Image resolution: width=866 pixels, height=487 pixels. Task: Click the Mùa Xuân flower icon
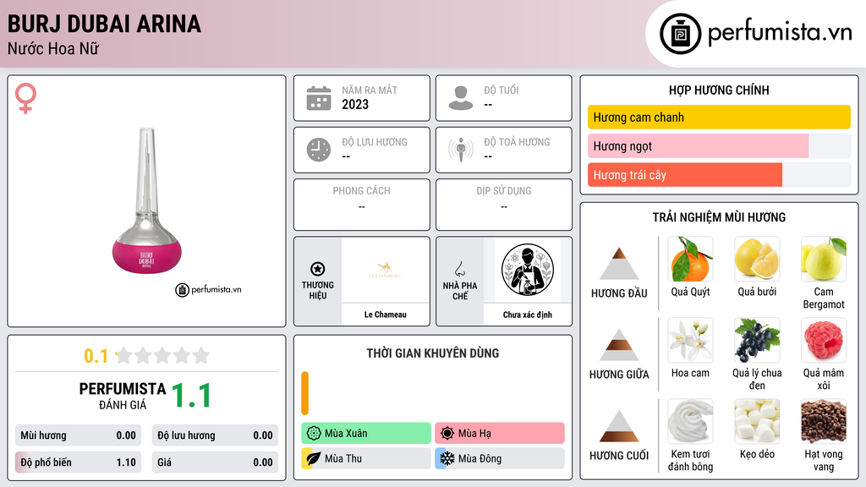tap(314, 434)
